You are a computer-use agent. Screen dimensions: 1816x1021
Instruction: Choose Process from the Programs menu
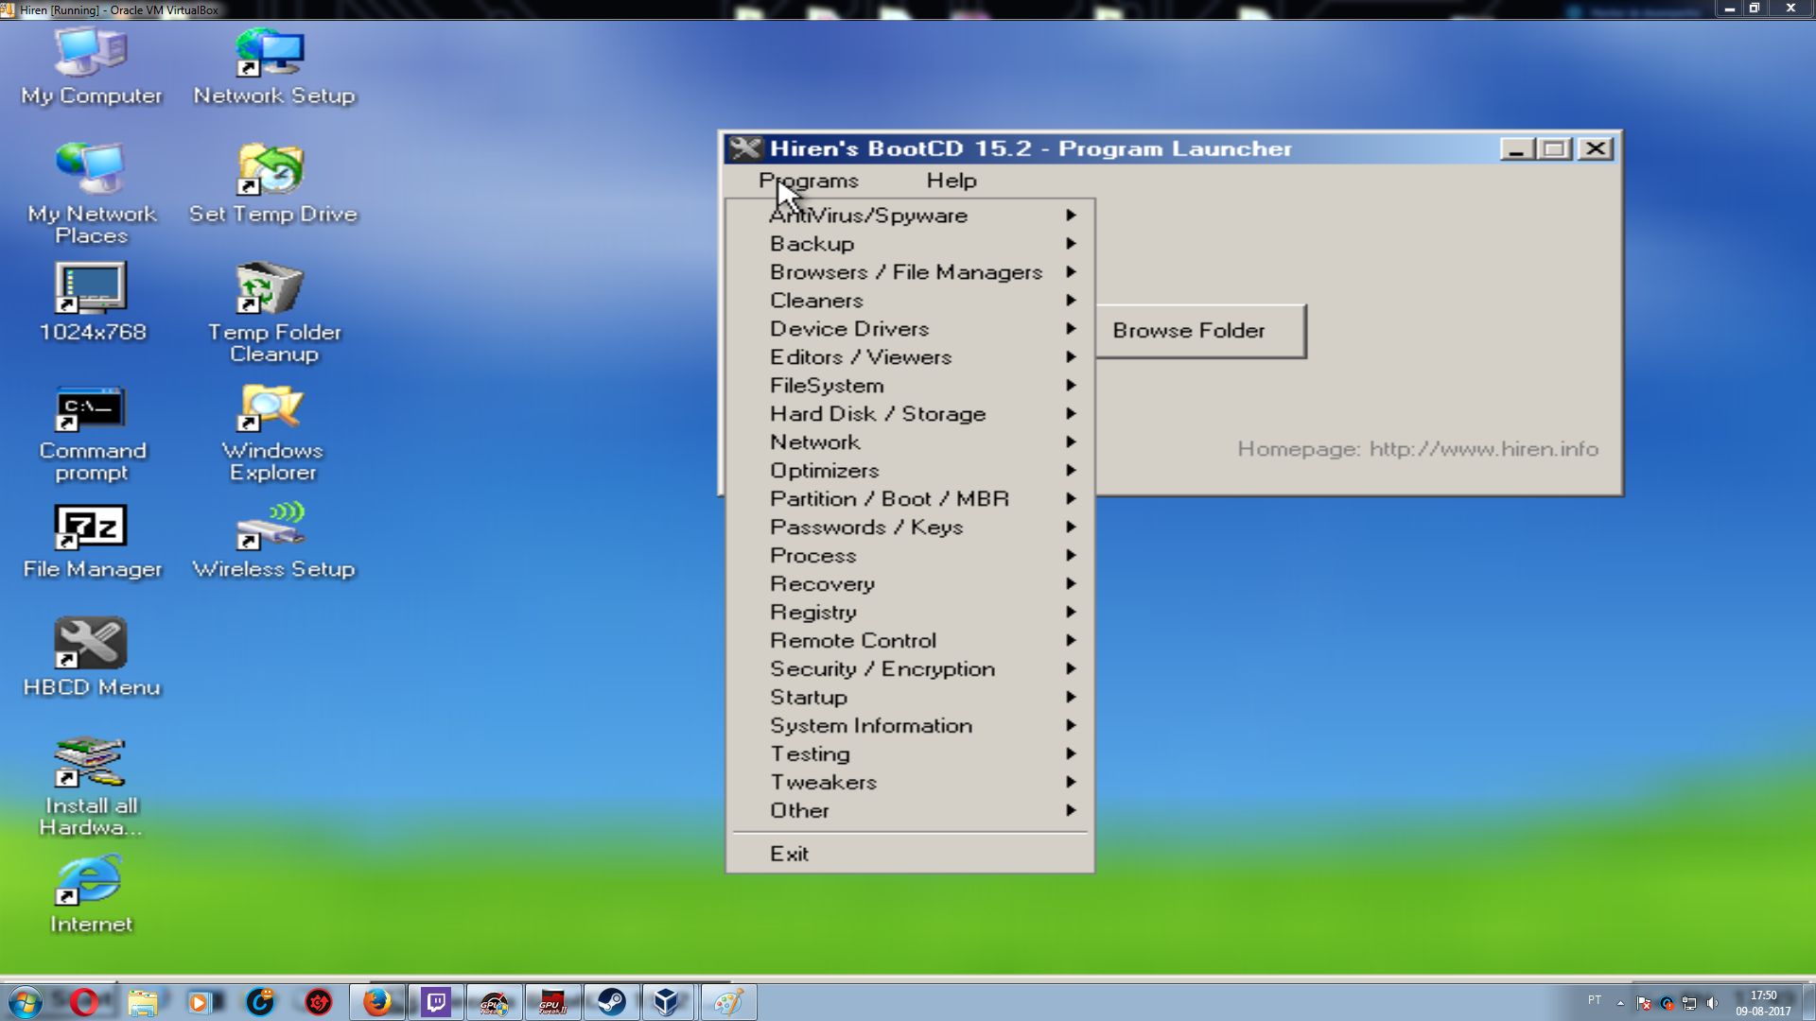tap(910, 556)
